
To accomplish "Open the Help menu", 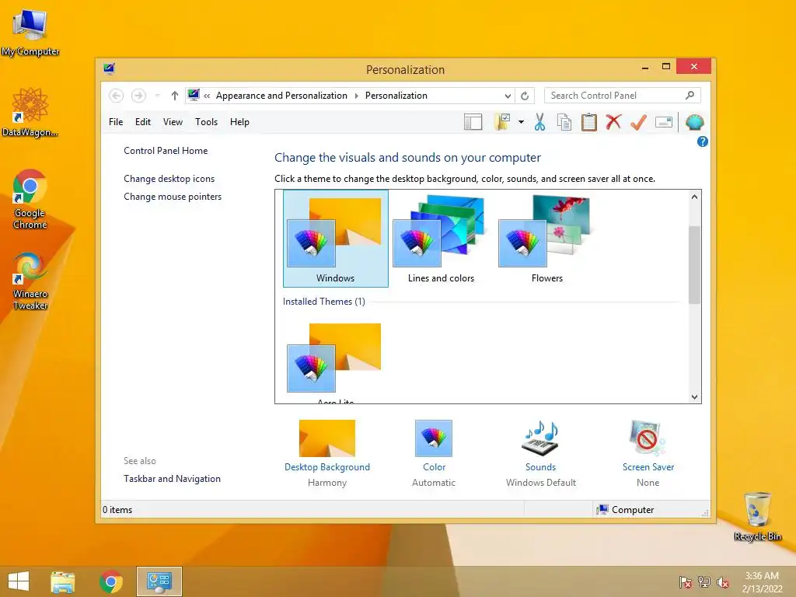I will pyautogui.click(x=239, y=122).
